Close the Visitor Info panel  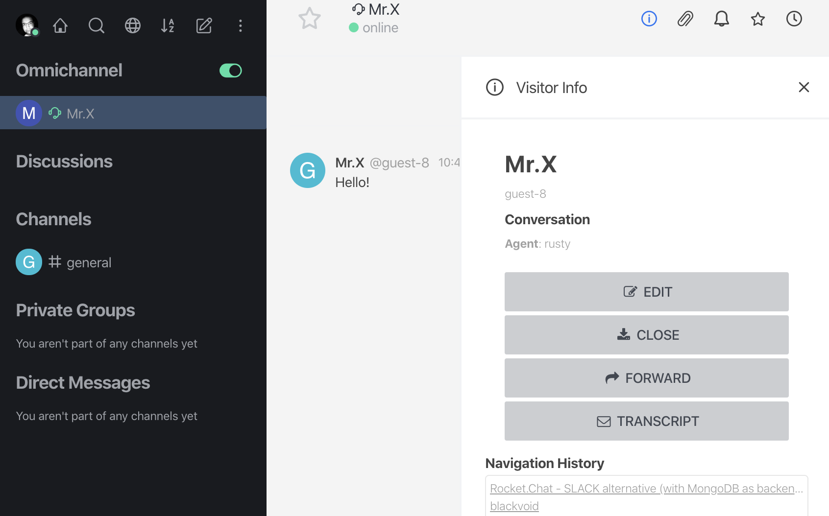pyautogui.click(x=804, y=87)
